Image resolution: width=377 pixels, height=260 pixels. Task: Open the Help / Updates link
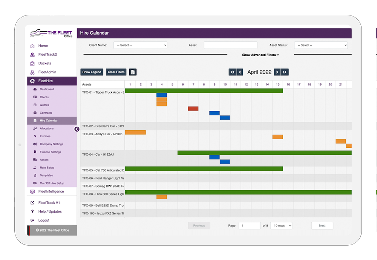pos(50,211)
